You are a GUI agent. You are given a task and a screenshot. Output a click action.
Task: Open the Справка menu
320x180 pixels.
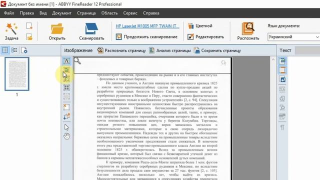[151, 13]
